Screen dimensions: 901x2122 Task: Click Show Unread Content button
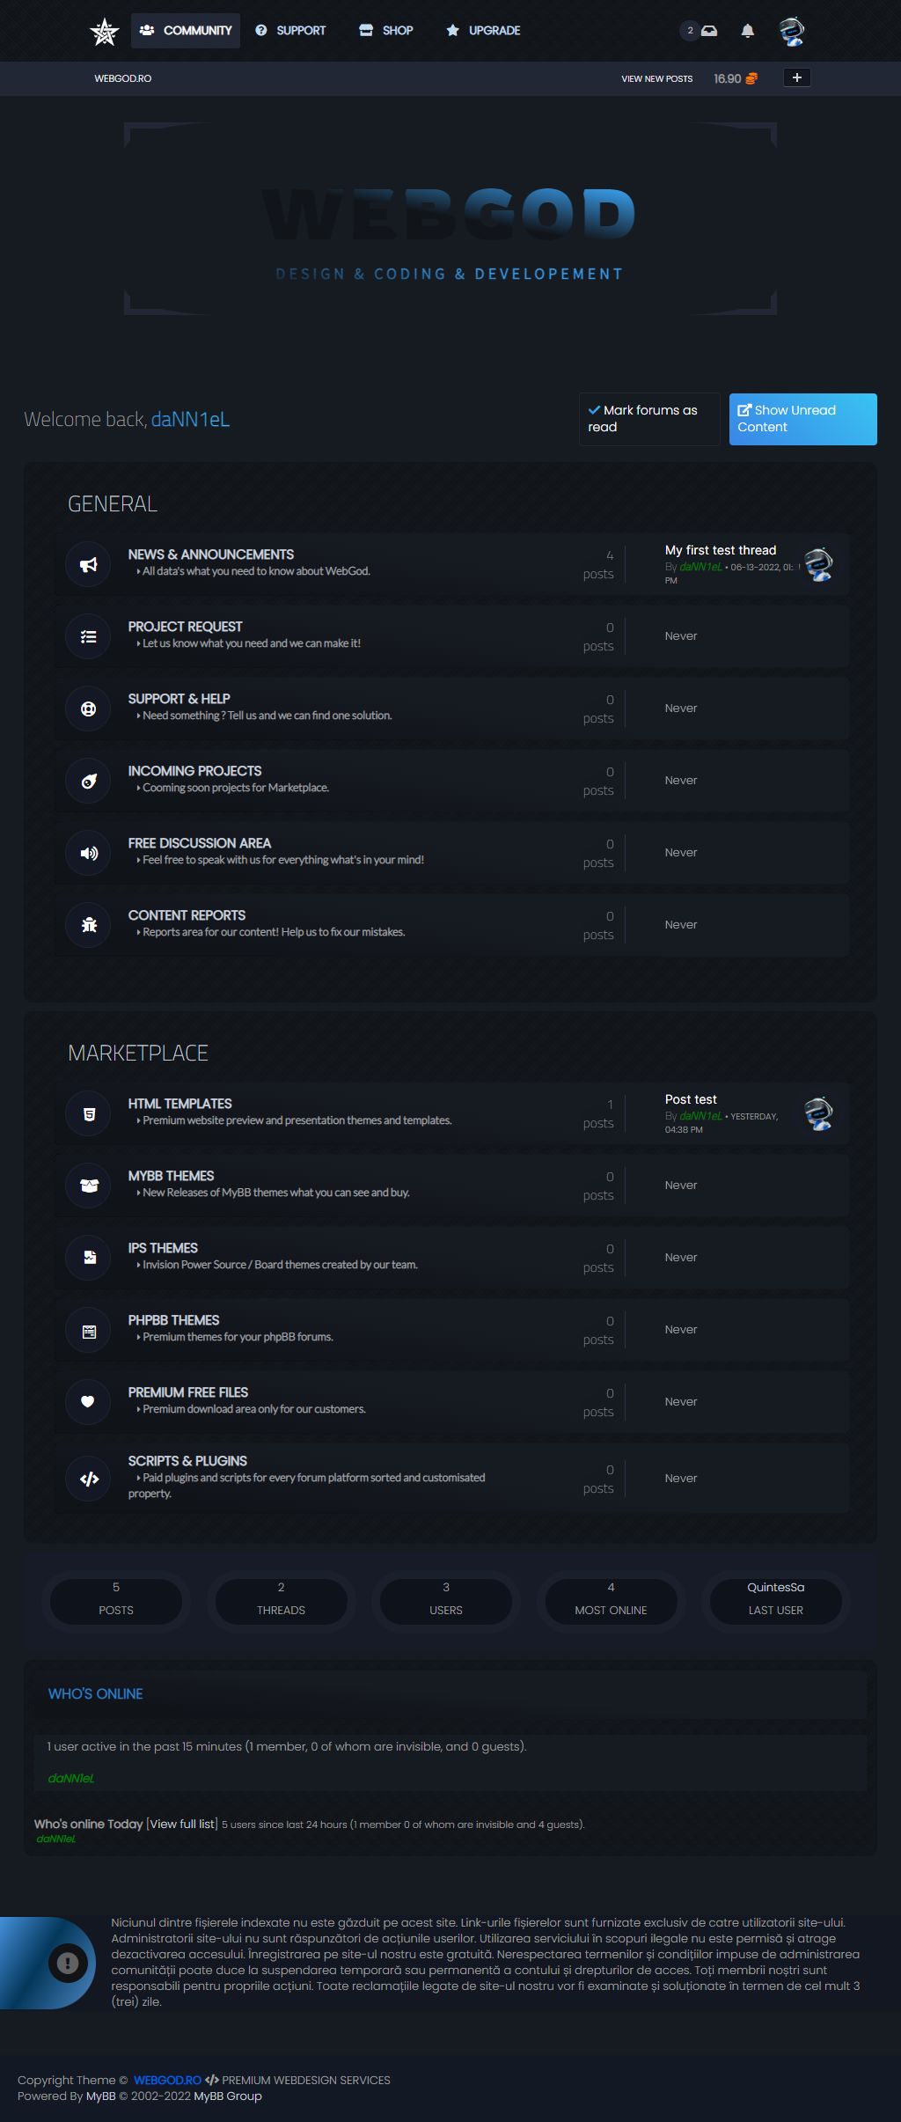tap(802, 419)
